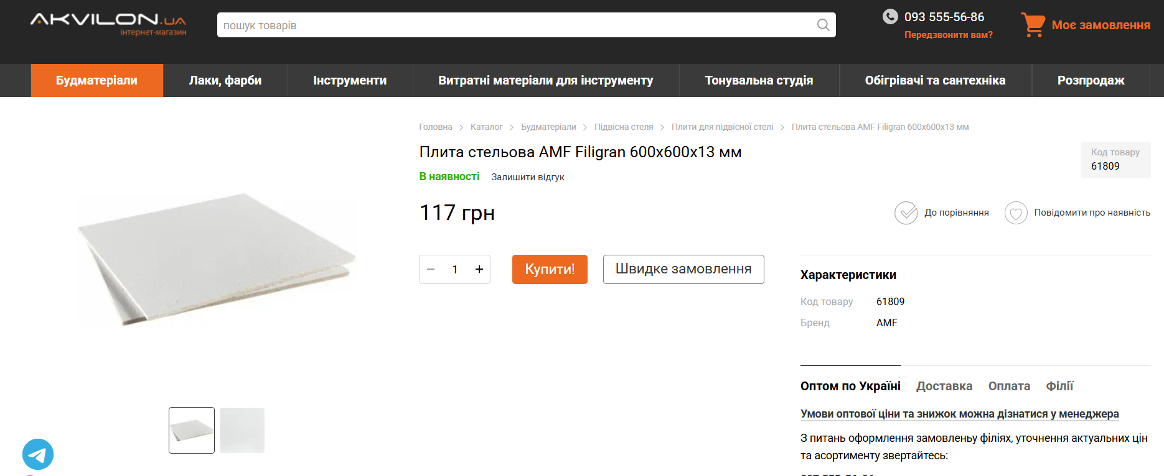Click the search magnifier icon

823,25
